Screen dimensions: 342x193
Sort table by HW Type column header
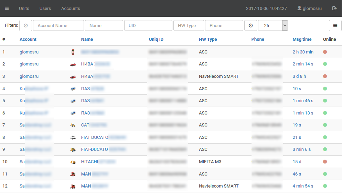coord(208,39)
